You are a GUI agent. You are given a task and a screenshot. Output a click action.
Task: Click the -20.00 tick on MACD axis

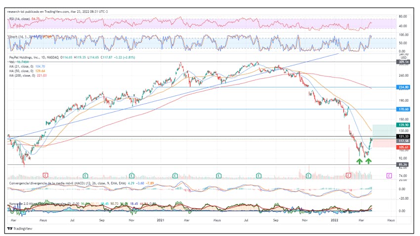tap(403, 198)
